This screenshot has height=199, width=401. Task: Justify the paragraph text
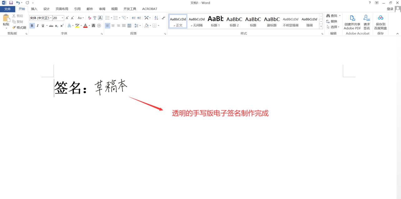[124, 26]
